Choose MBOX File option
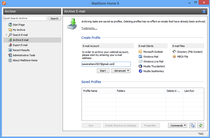Viewport: 210px width, 138px height. pyautogui.click(x=180, y=57)
